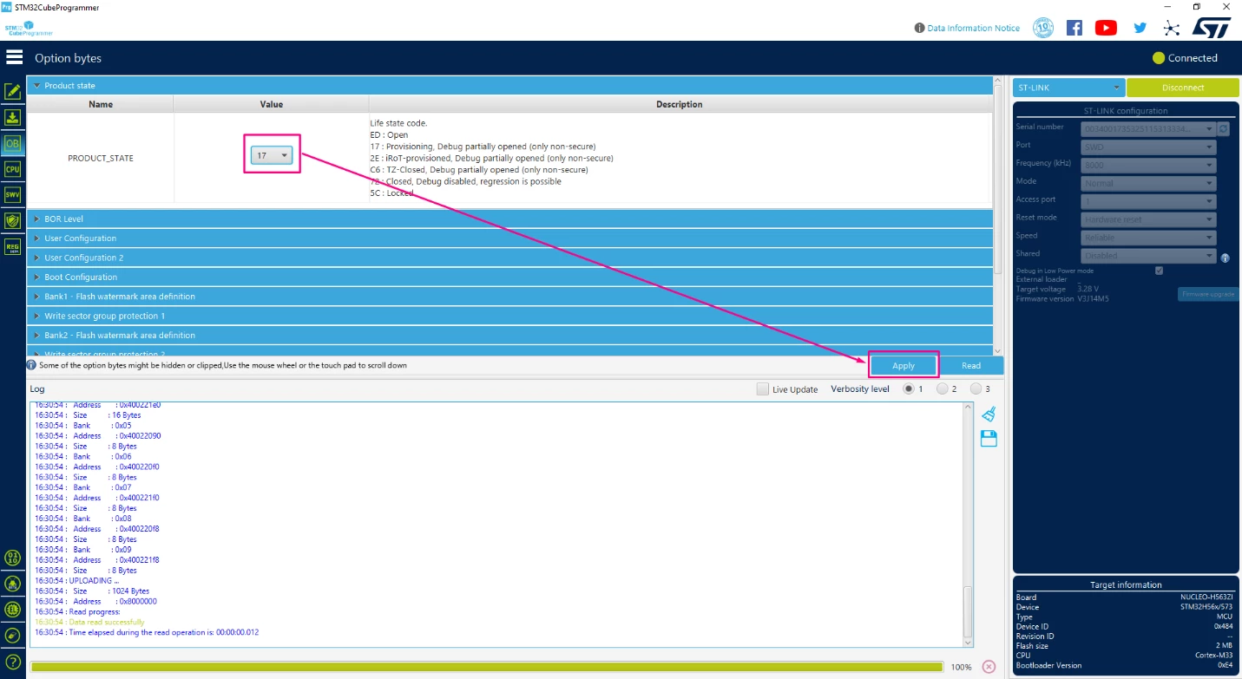Image resolution: width=1242 pixels, height=679 pixels.
Task: Open the Frequency (kHz) dropdown
Action: pos(1148,165)
